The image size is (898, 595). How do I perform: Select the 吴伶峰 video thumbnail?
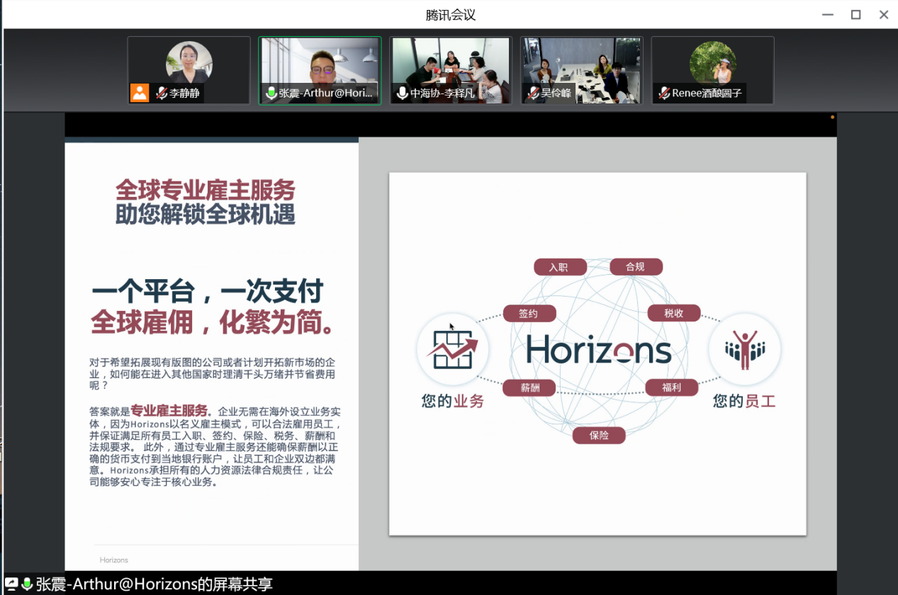click(x=582, y=70)
